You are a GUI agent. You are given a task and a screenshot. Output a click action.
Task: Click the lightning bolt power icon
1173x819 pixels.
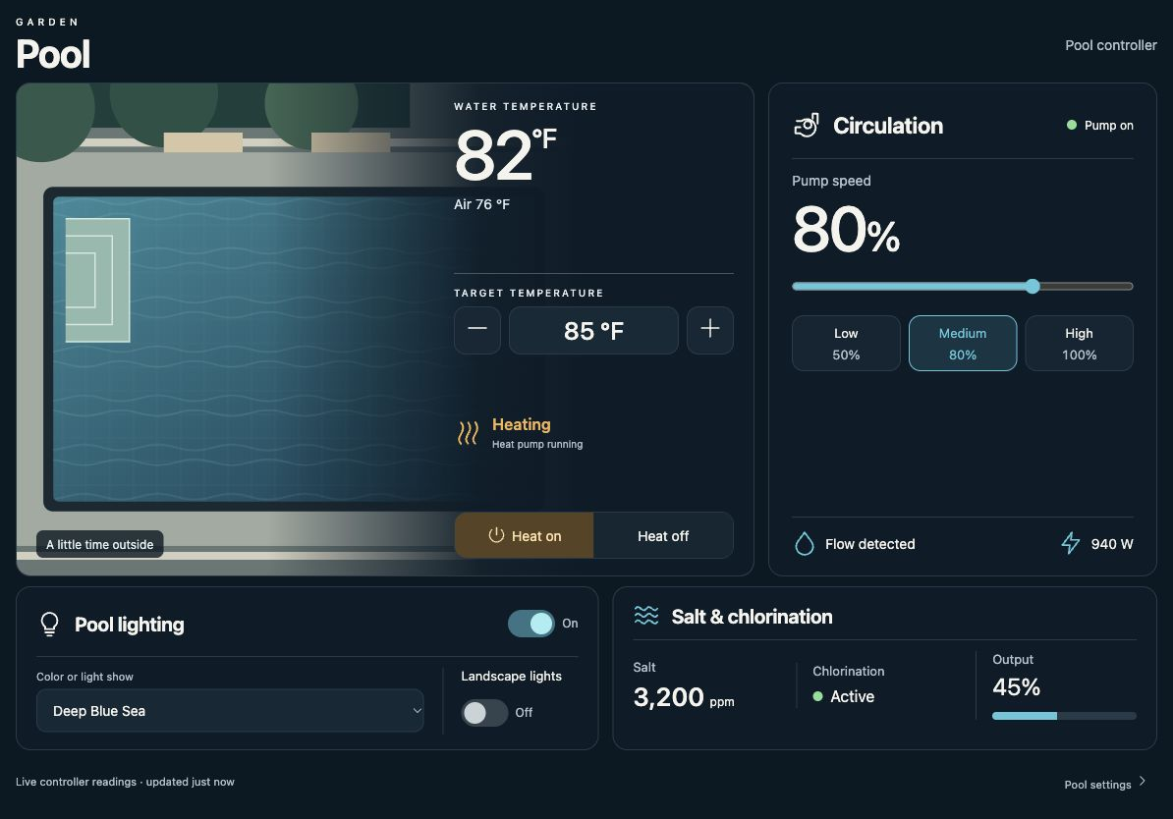click(1071, 544)
